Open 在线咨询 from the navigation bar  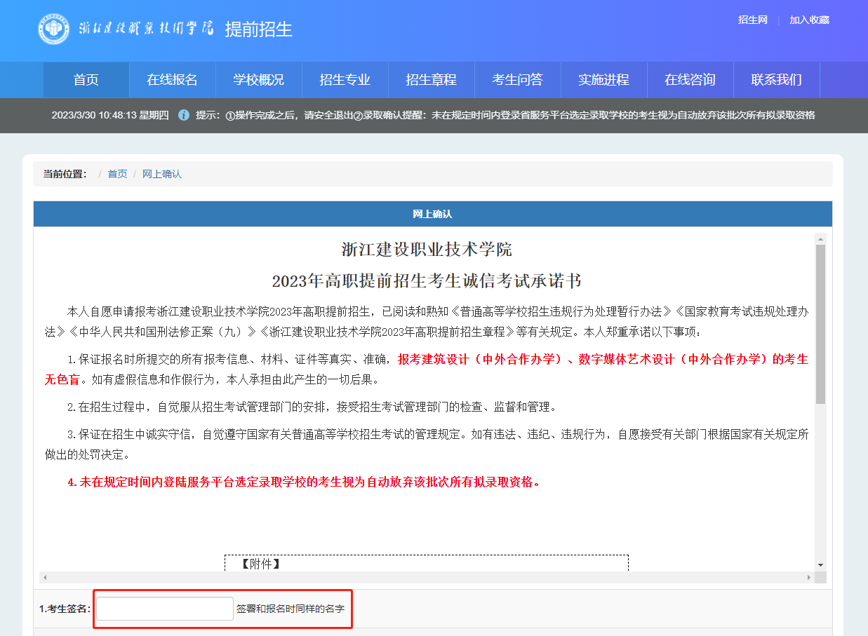(690, 80)
